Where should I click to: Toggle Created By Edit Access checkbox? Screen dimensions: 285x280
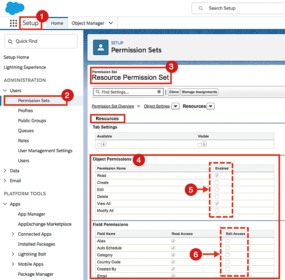pyautogui.click(x=227, y=269)
